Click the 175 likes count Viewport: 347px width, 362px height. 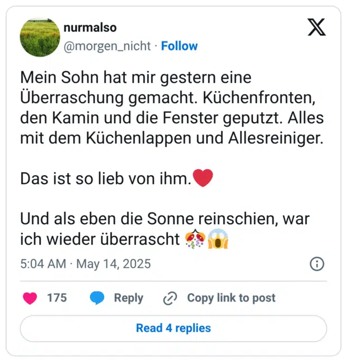click(57, 298)
